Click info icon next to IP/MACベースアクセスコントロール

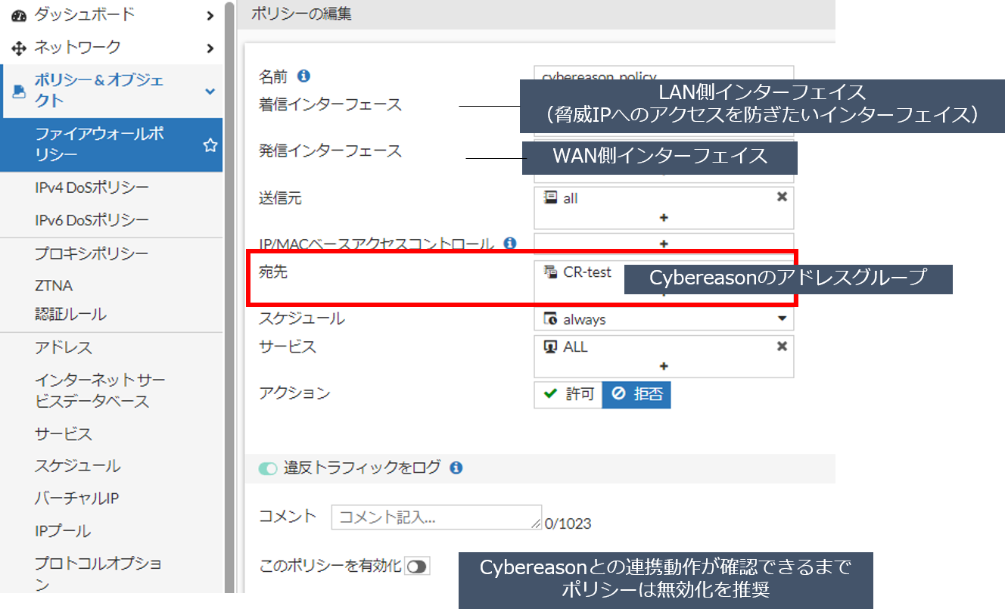coord(510,244)
